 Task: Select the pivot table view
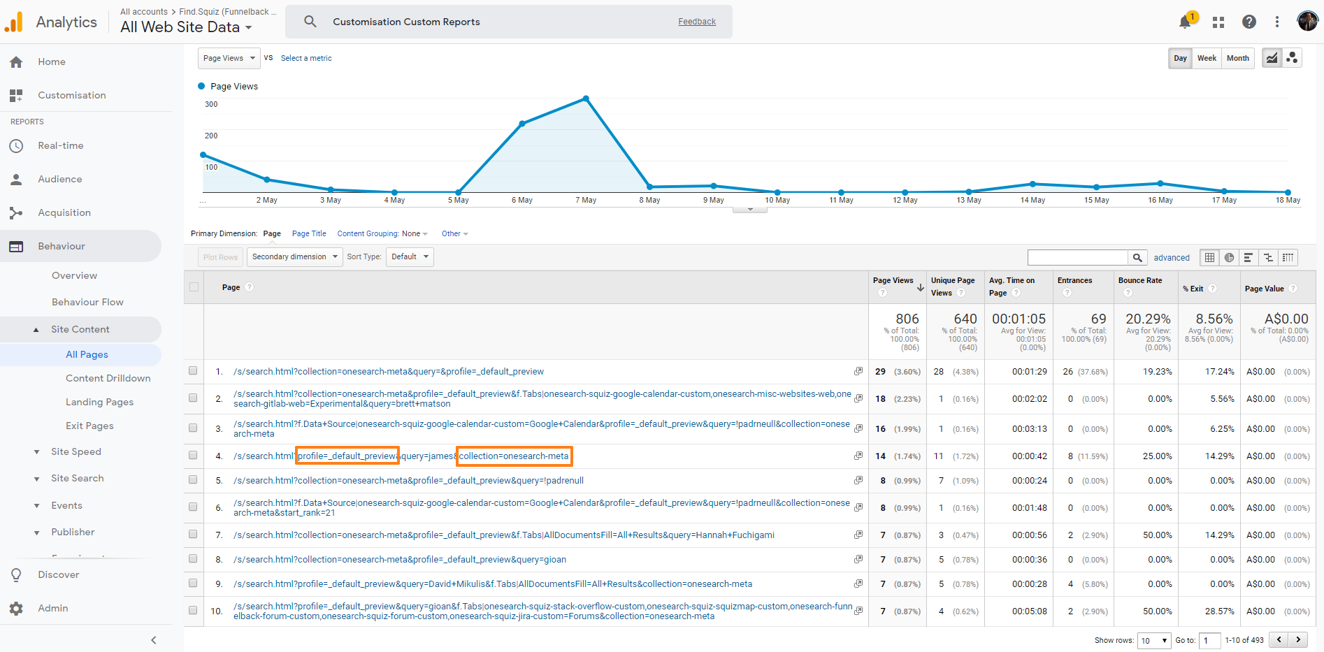click(1288, 257)
